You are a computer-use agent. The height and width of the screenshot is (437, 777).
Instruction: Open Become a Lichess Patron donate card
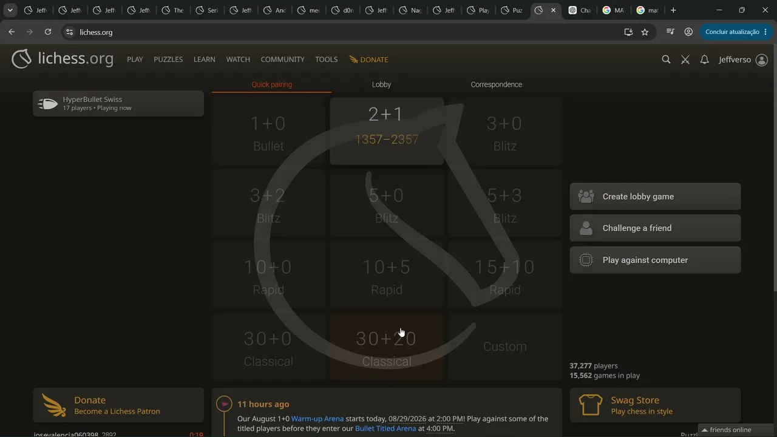(x=118, y=405)
